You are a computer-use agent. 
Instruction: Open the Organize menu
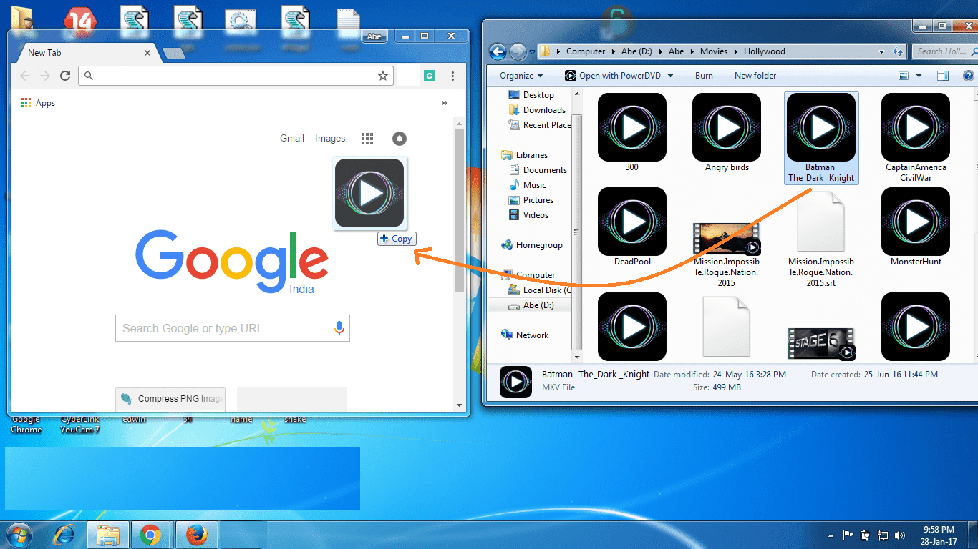[521, 76]
